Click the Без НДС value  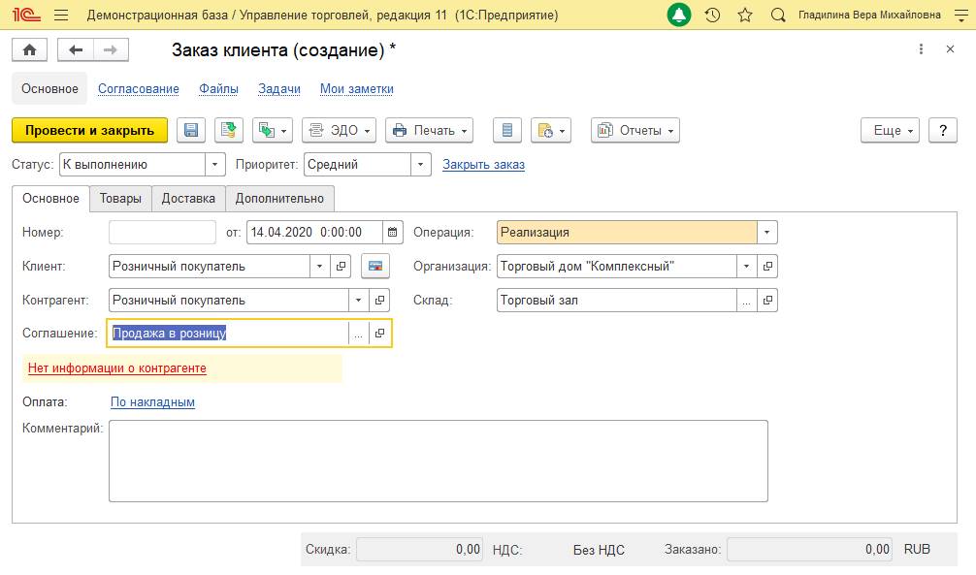599,550
